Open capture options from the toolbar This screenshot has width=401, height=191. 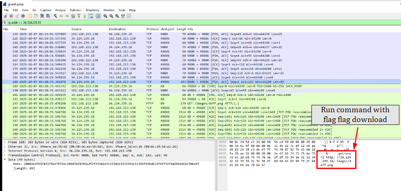[x=23, y=16]
